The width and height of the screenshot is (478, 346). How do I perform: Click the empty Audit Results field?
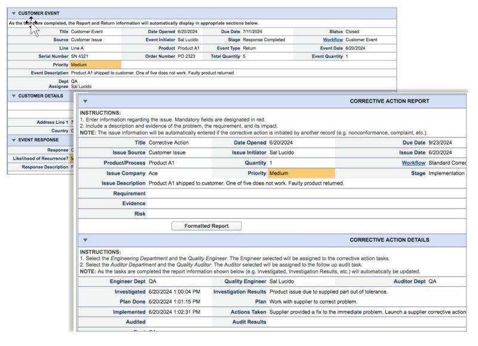coord(367,322)
